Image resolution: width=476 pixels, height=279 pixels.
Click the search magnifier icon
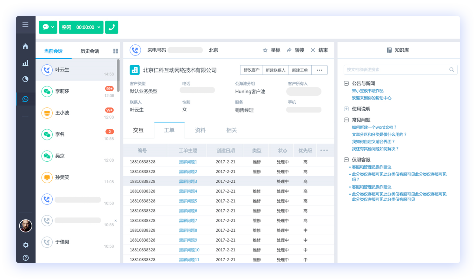point(452,70)
